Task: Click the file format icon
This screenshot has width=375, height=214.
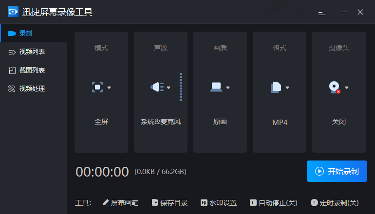Action: click(276, 87)
